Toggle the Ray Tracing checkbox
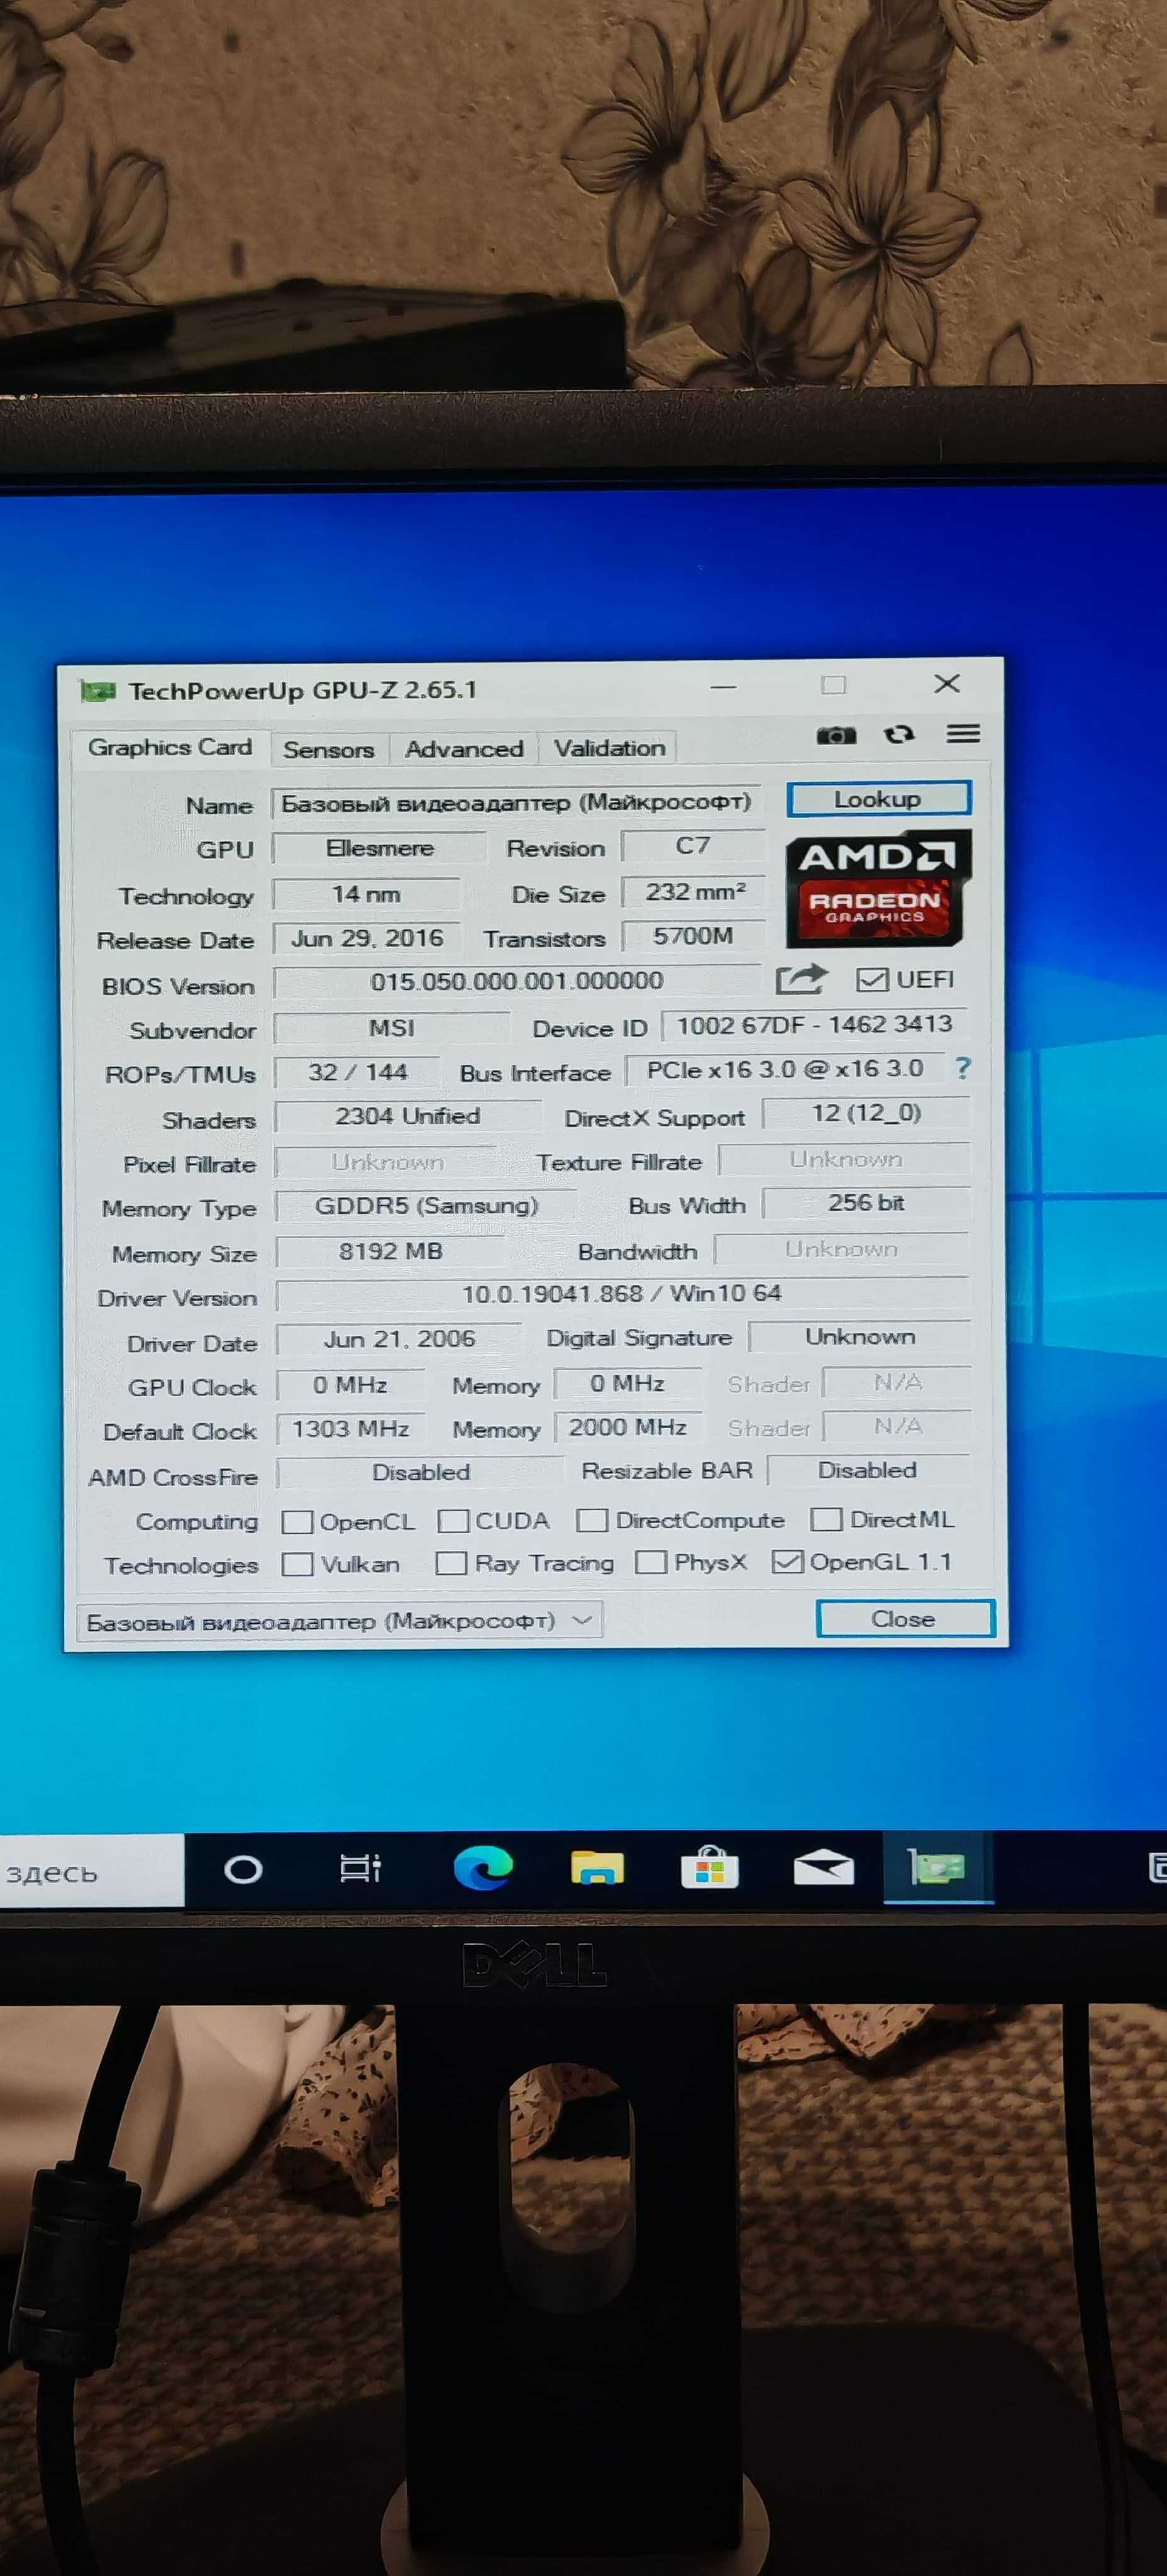Image resolution: width=1167 pixels, height=2576 pixels. coord(451,1563)
